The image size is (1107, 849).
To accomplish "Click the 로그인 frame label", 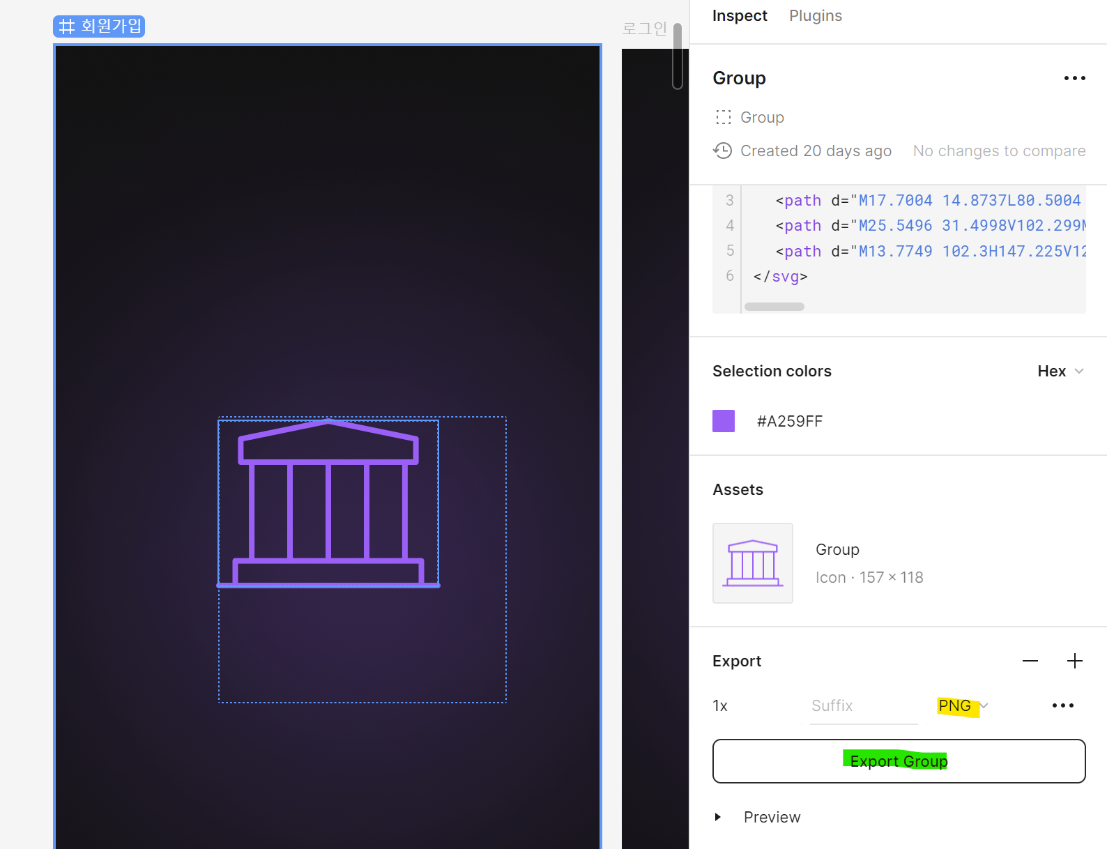I will pyautogui.click(x=645, y=29).
